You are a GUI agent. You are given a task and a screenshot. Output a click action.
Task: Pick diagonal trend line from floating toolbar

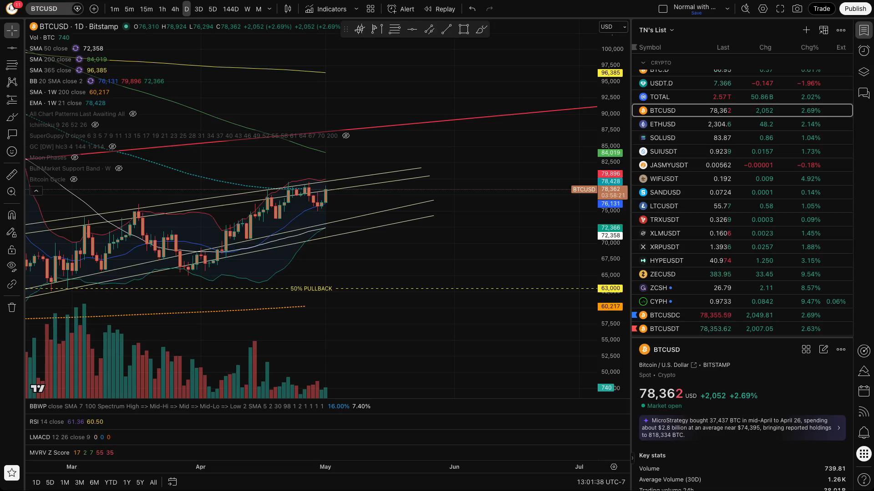[447, 30]
